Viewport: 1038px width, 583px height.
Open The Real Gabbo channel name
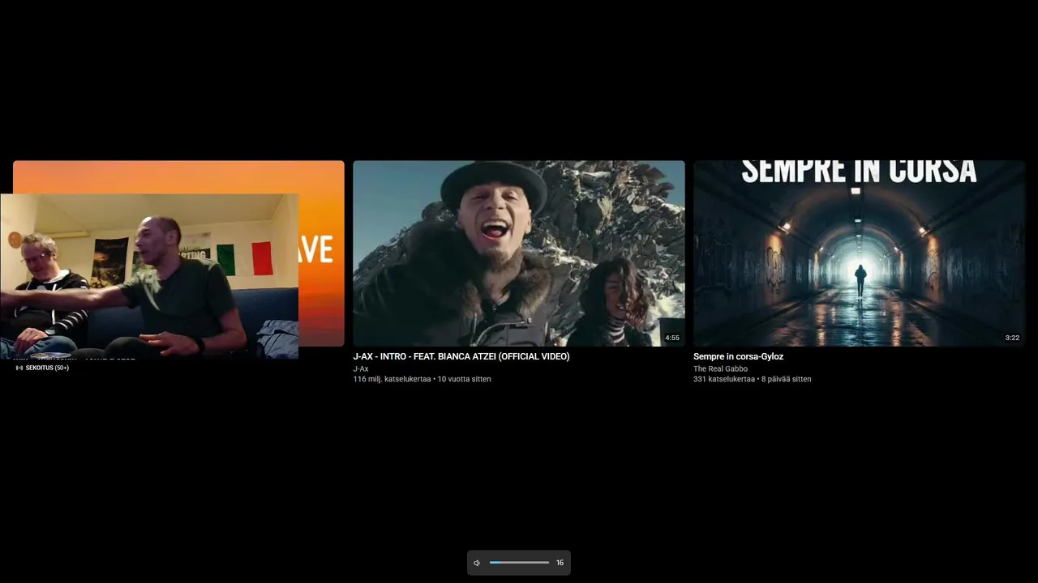pos(720,368)
